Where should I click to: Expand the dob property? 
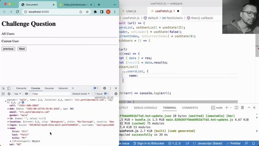point(8,109)
